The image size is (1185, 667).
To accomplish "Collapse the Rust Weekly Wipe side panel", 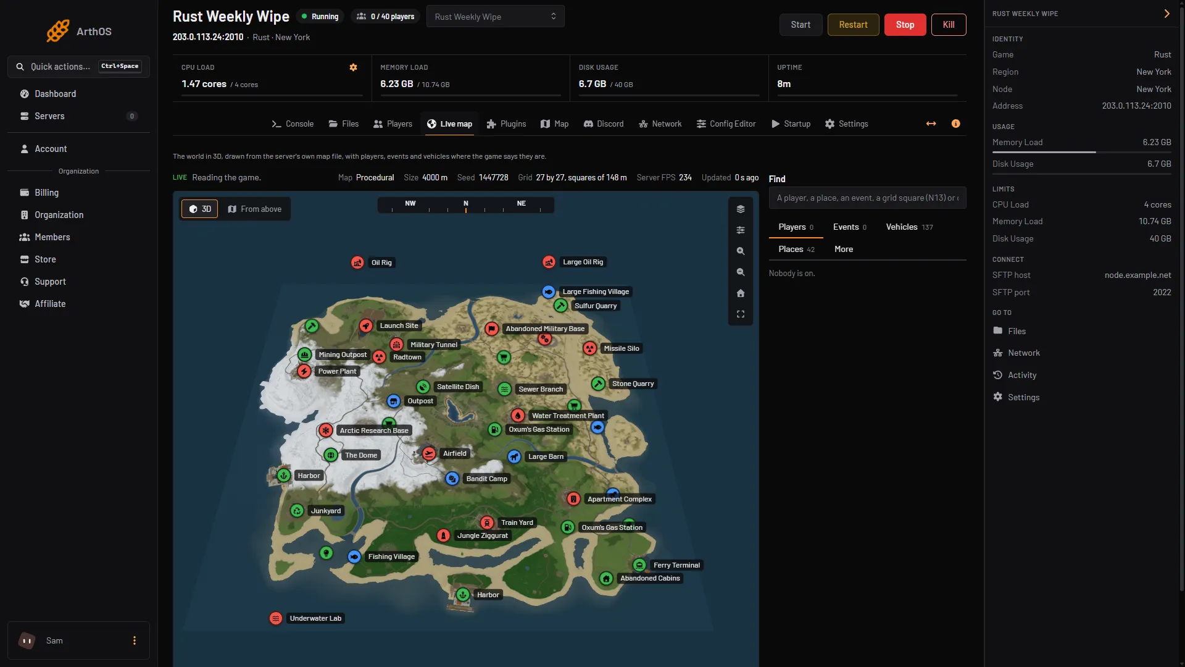I will click(x=1166, y=14).
